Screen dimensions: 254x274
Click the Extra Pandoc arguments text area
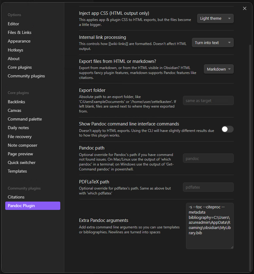pos(210,226)
